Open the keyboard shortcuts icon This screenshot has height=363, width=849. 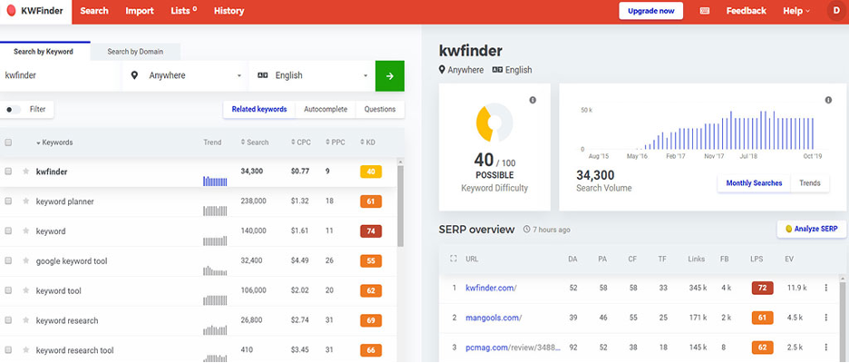coord(705,11)
